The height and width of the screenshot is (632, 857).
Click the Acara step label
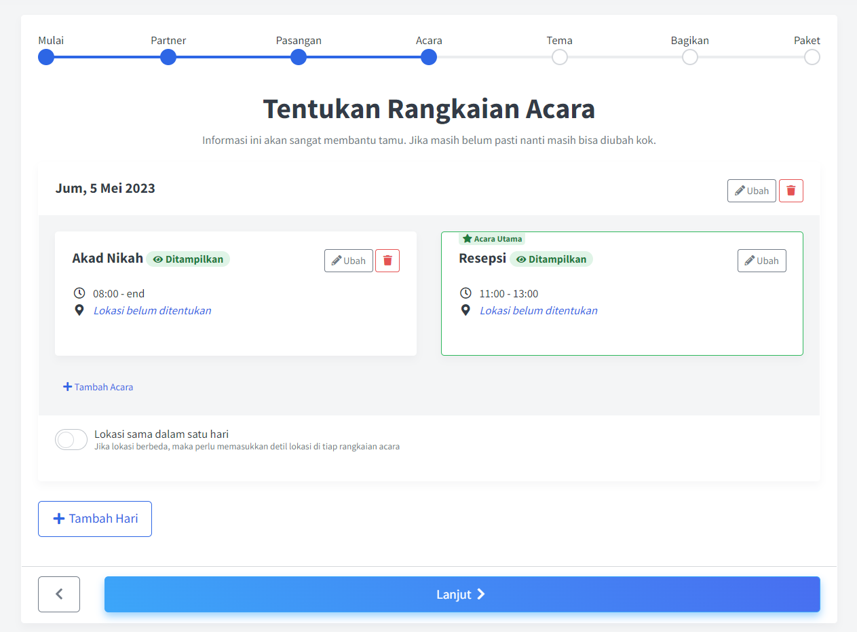[x=429, y=41]
